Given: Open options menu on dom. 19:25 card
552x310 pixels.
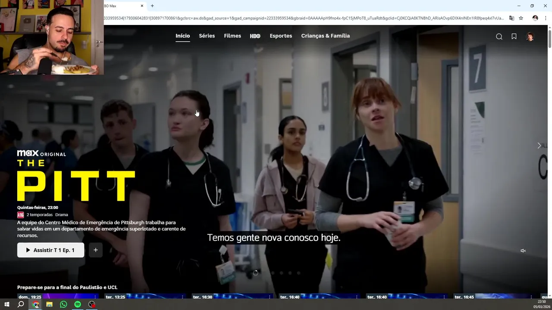Looking at the screenshot, I should (95, 297).
